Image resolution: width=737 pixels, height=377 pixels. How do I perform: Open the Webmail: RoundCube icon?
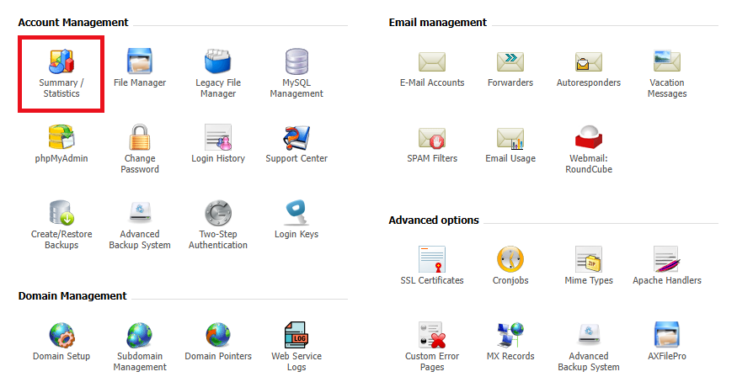(589, 137)
